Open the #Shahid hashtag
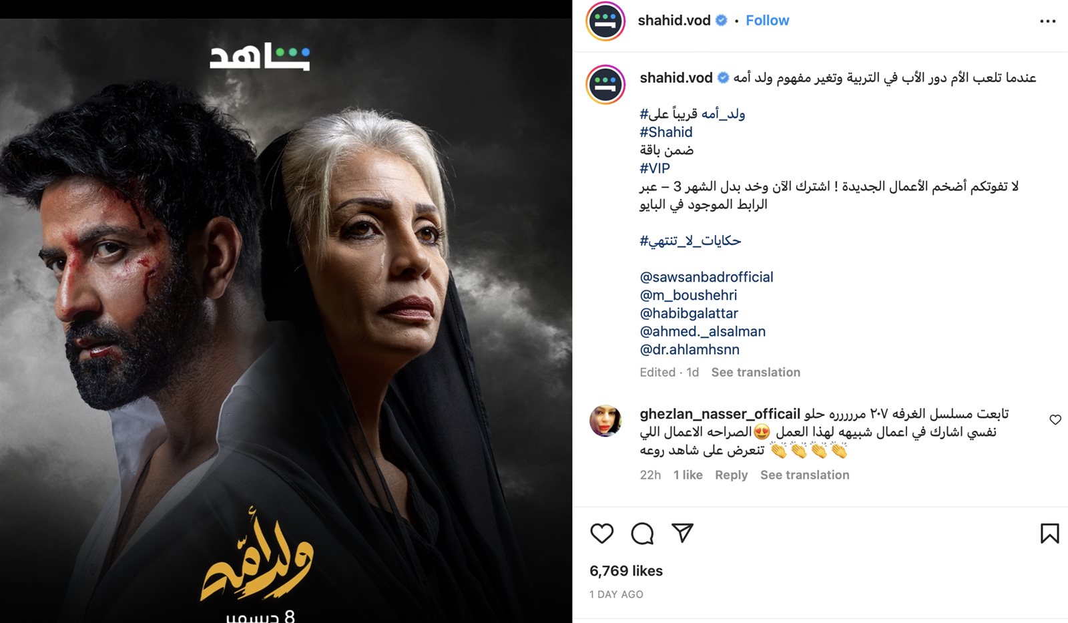Screen dimensions: 1068x623 [x=666, y=132]
